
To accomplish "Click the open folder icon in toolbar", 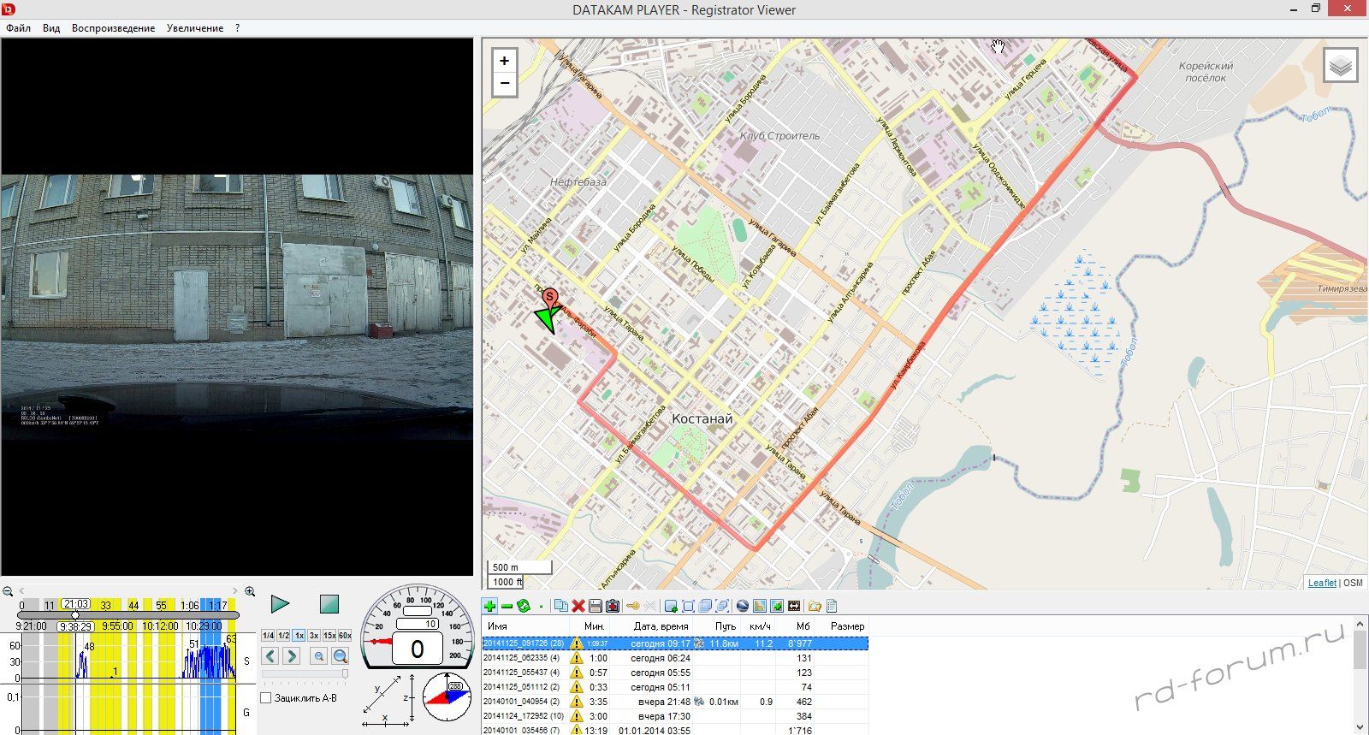I will pos(815,606).
